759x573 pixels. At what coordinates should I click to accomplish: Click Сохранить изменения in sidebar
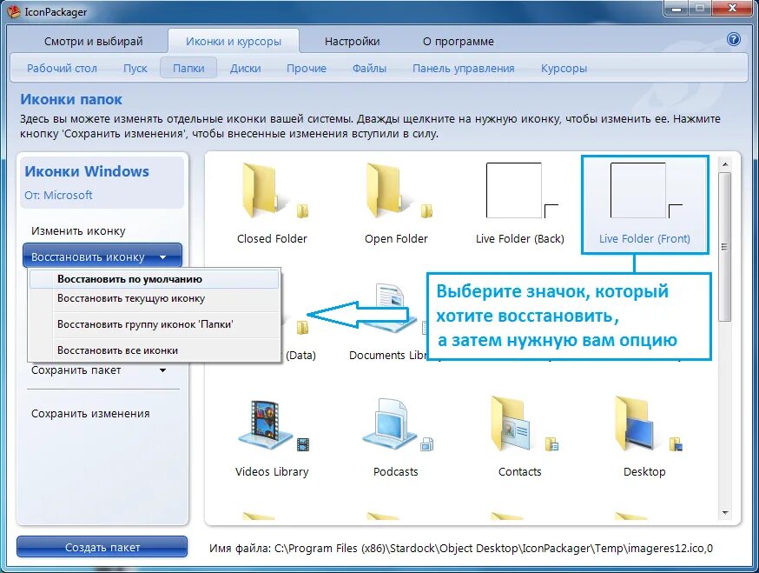point(90,414)
